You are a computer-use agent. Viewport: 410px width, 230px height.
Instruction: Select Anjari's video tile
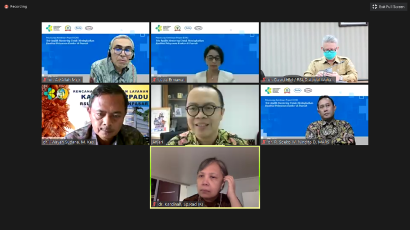coord(205,115)
